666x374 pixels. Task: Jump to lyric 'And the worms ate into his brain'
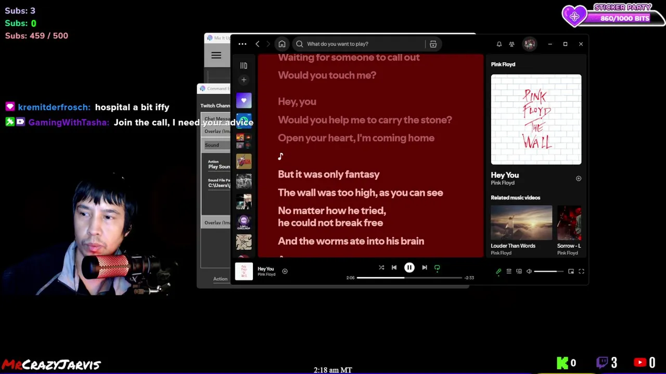coord(351,241)
